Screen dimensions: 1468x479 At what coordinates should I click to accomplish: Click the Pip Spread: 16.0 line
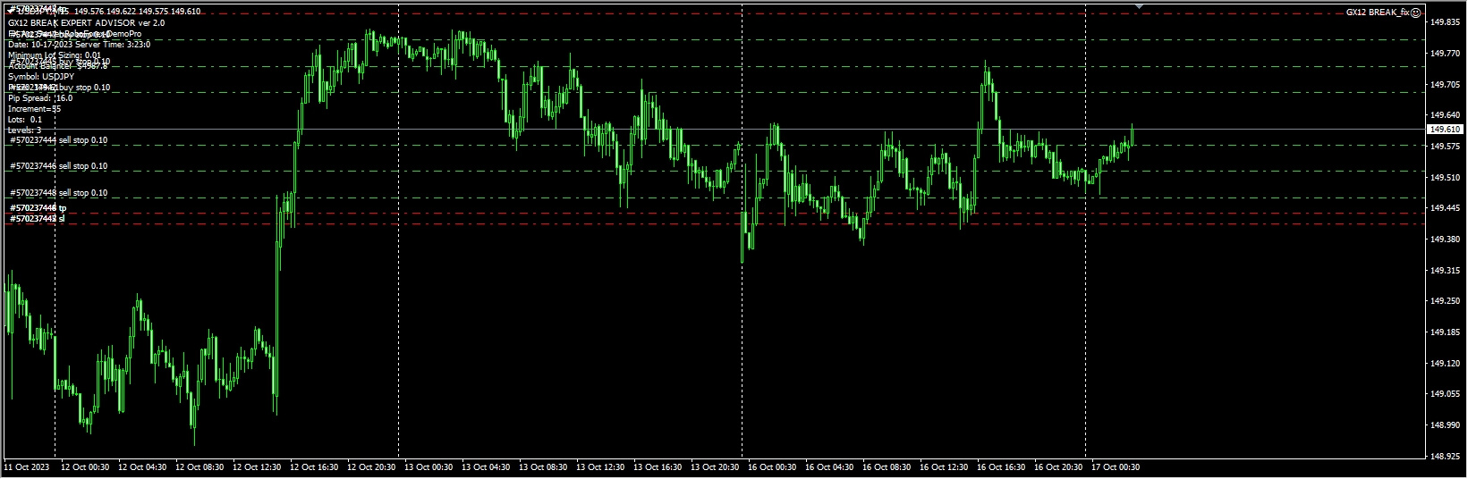[40, 98]
